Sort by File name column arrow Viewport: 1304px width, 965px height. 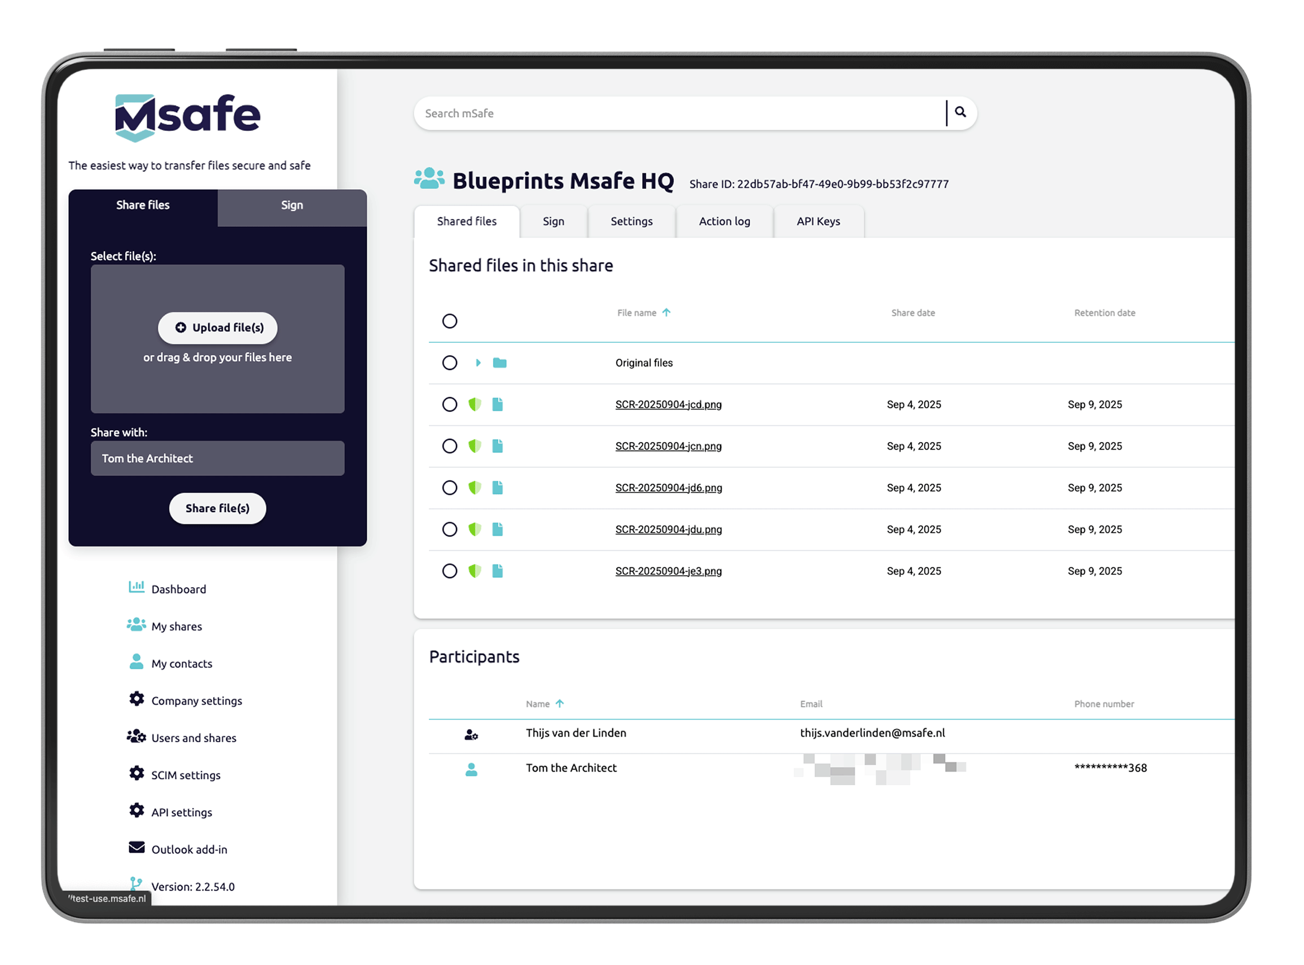pyautogui.click(x=666, y=312)
